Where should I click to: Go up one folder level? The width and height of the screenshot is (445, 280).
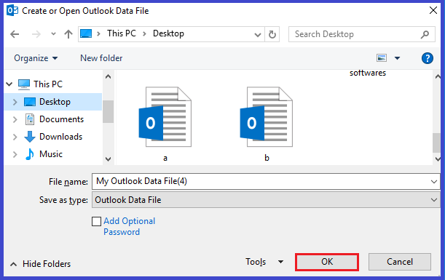[x=68, y=34]
